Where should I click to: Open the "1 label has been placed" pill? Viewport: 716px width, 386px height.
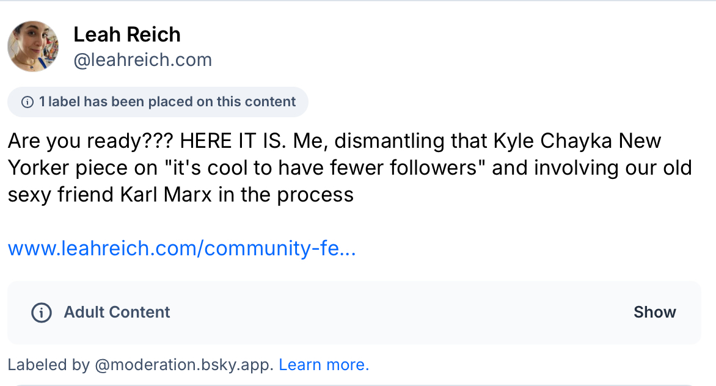(x=158, y=102)
